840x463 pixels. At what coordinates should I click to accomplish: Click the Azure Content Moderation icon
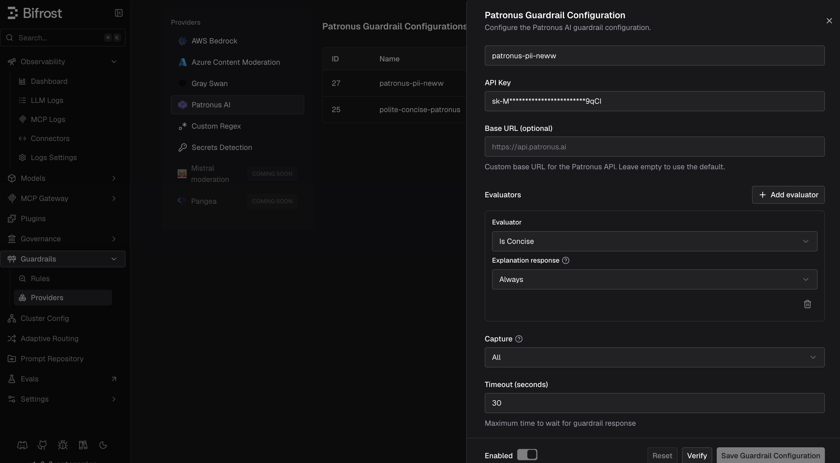[x=183, y=62]
